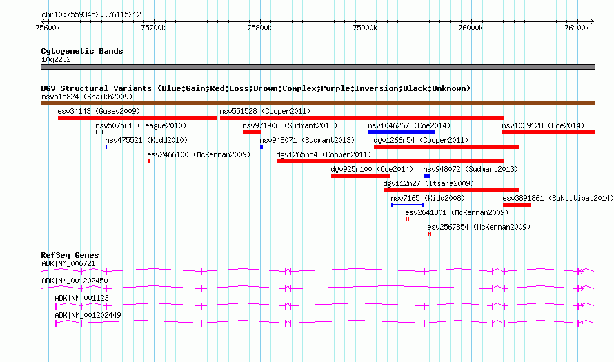Screen dimensions: 614x362
Task: Open the nsv515824 (Shaikh2009) label
Action: [x=87, y=97]
